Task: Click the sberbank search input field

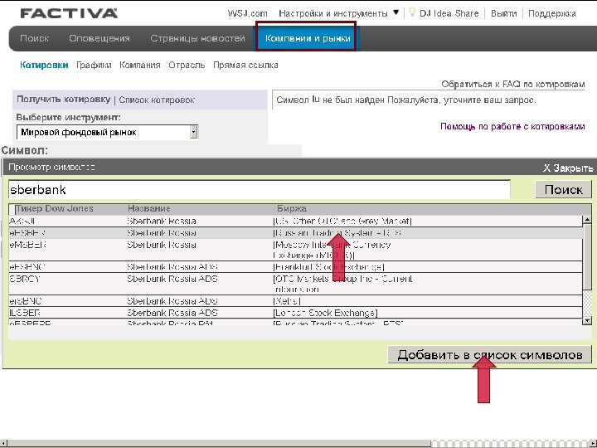Action: tap(260, 189)
